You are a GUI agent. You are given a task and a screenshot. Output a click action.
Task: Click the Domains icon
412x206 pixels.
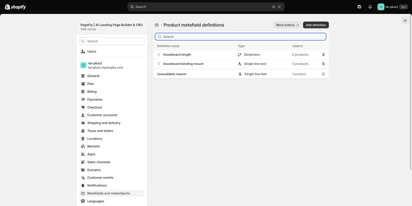83,170
